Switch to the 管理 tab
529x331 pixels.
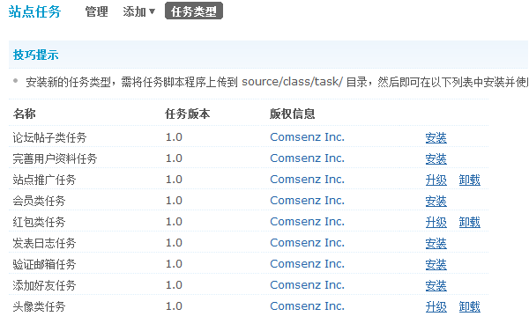(x=96, y=11)
